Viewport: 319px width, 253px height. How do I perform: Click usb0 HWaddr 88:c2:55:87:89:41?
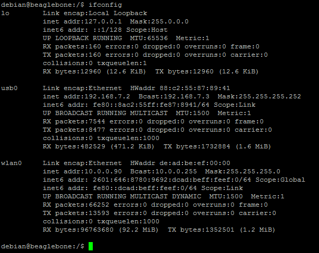click(x=195, y=88)
